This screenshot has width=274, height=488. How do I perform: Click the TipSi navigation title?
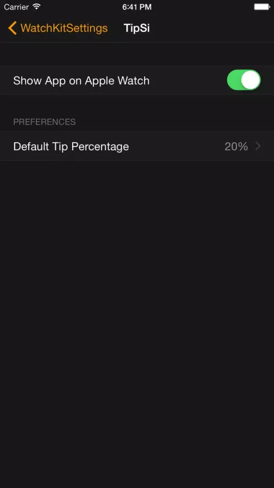(x=137, y=28)
